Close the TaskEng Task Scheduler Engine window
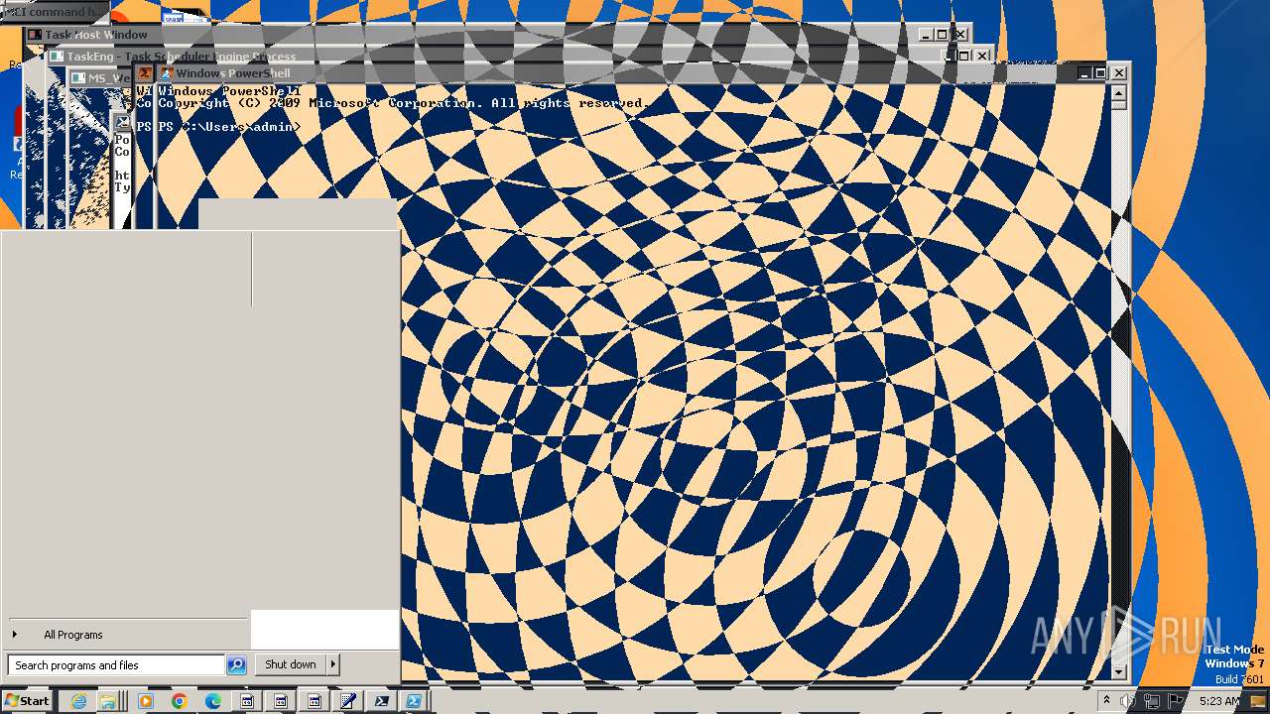1270x714 pixels. [x=982, y=56]
